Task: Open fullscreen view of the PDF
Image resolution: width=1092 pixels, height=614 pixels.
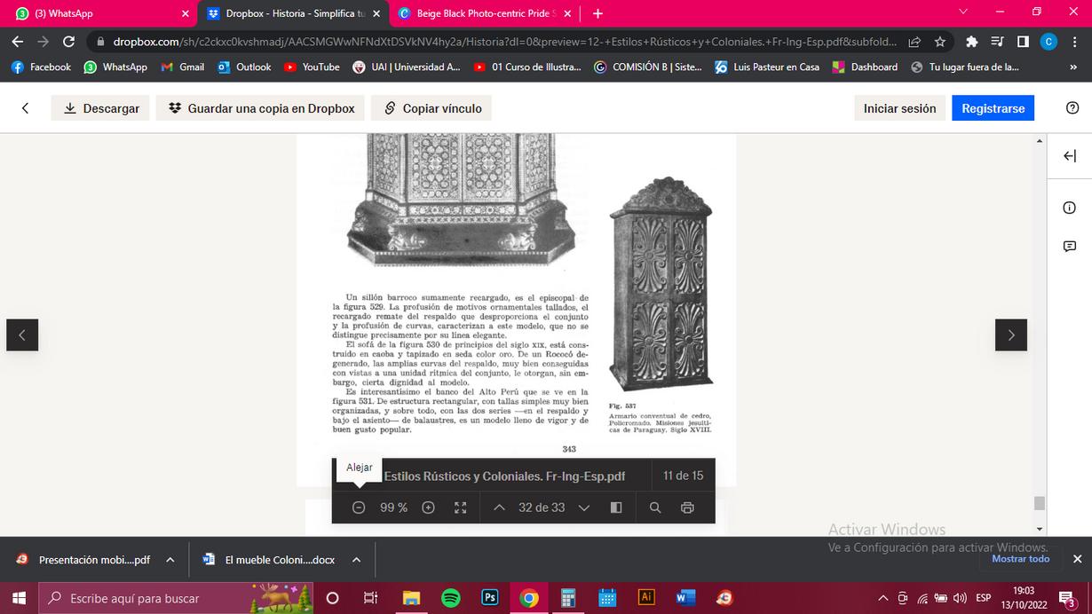Action: point(460,508)
